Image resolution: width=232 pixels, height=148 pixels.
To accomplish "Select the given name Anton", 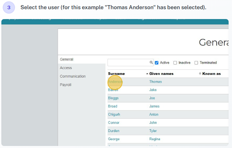I will [154, 114].
